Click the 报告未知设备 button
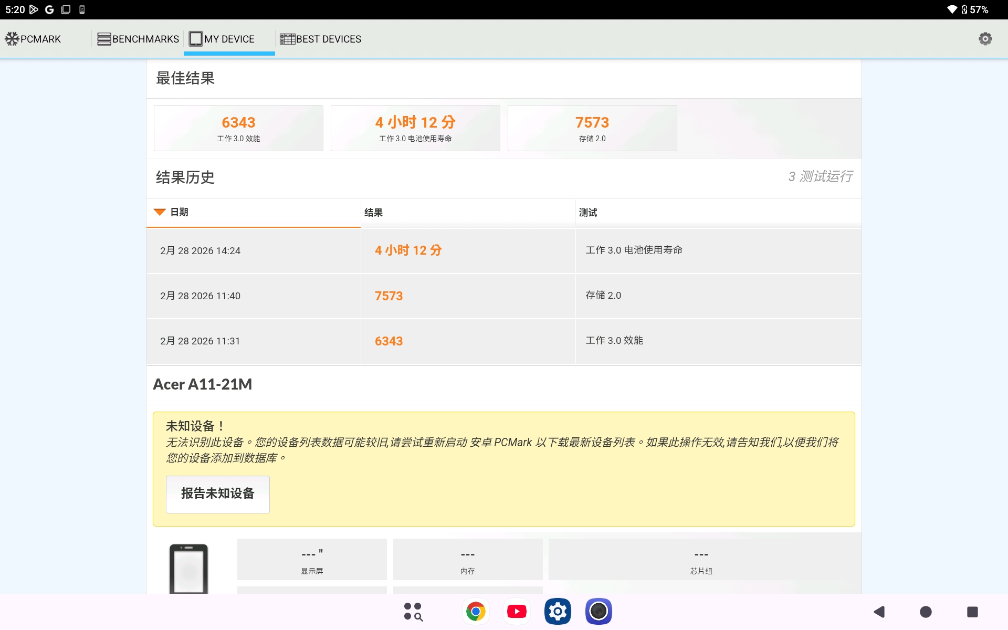Screen dimensions: 1008x630 pyautogui.click(x=217, y=494)
